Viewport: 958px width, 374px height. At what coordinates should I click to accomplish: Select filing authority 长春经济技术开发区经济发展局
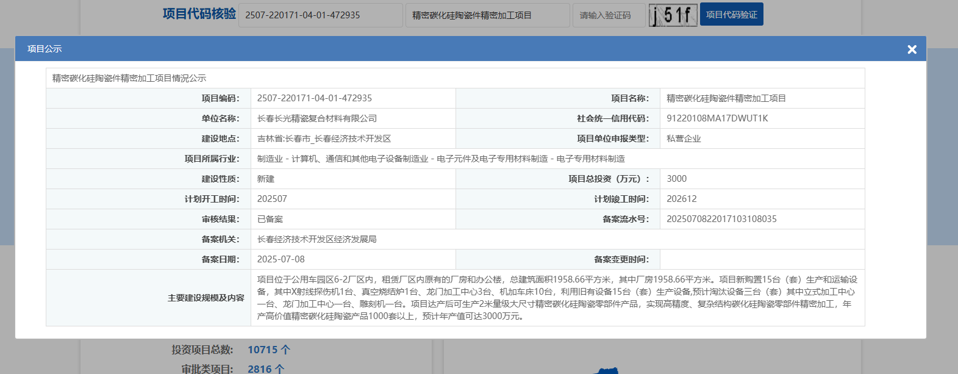click(317, 239)
